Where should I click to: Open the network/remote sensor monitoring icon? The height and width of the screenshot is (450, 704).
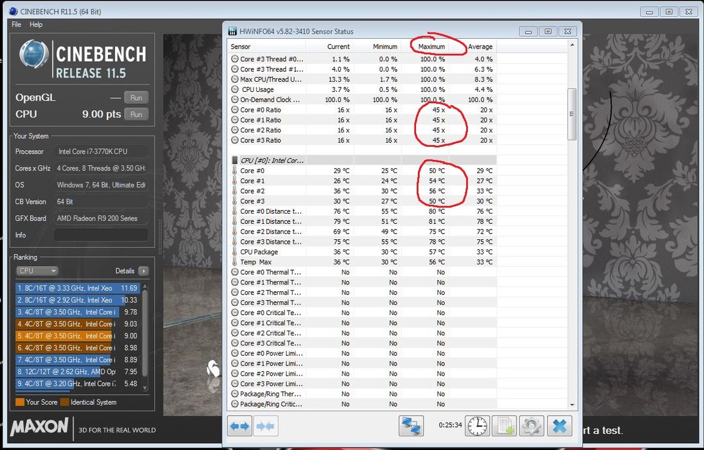[411, 426]
